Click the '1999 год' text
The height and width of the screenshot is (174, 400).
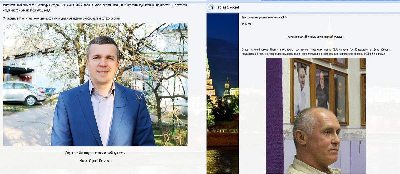247,24
